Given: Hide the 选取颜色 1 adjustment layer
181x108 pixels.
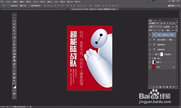Looking at the screenshot, I should tap(150, 54).
